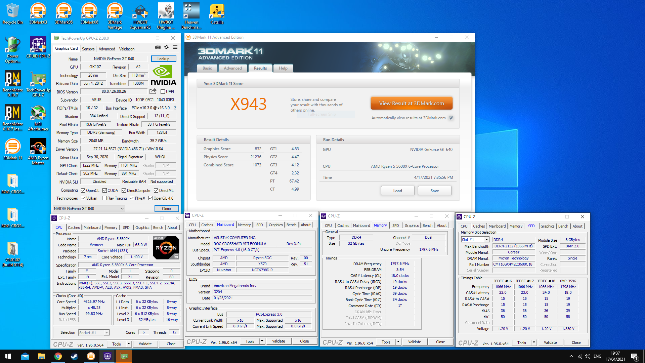Open Power Options desktop shortcut
The width and height of the screenshot is (645, 363).
tap(13, 50)
